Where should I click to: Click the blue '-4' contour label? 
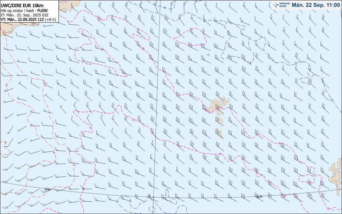pos(164,8)
